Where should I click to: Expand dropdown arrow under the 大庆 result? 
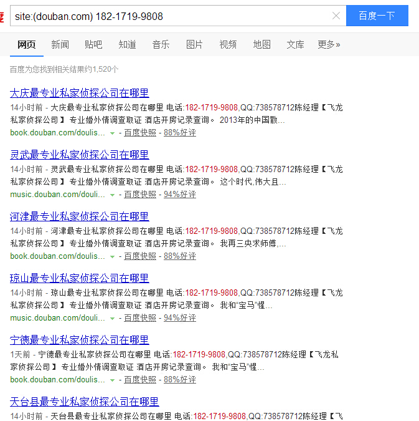click(x=112, y=133)
